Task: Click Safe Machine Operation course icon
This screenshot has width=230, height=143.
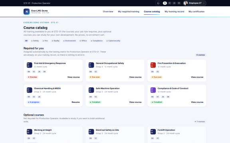Action: (x=91, y=90)
